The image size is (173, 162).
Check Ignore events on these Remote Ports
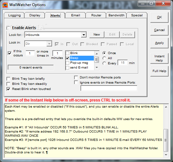pyautogui.click(x=76, y=83)
